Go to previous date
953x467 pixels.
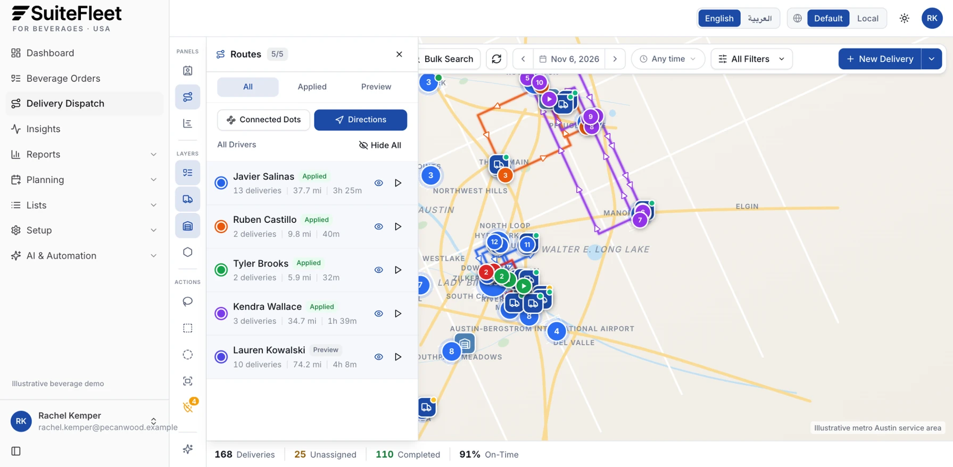click(523, 59)
